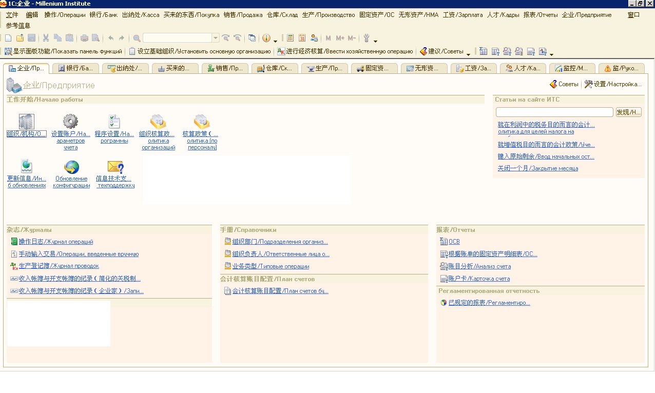Click the Cut scissors toolbar icon
Image resolution: width=655 pixels, height=393 pixels.
coord(46,38)
